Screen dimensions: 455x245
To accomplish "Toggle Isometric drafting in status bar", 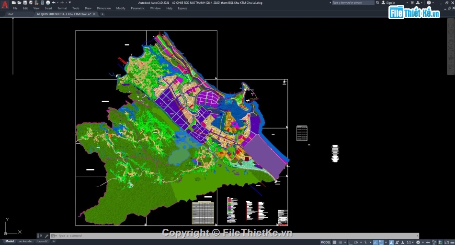I will (365, 242).
